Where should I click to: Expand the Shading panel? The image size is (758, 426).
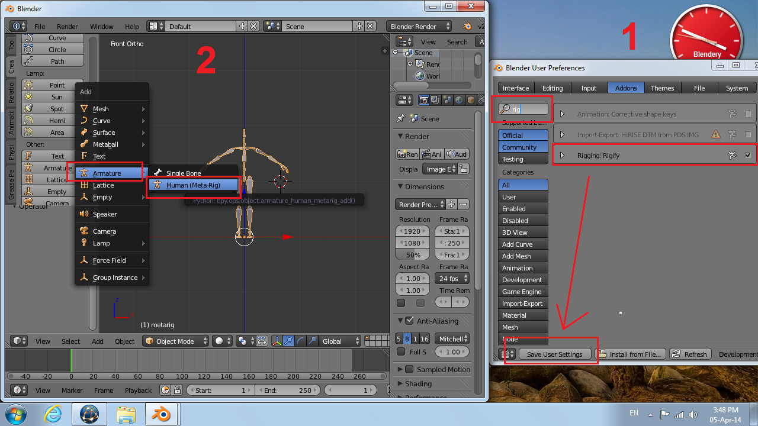[401, 383]
